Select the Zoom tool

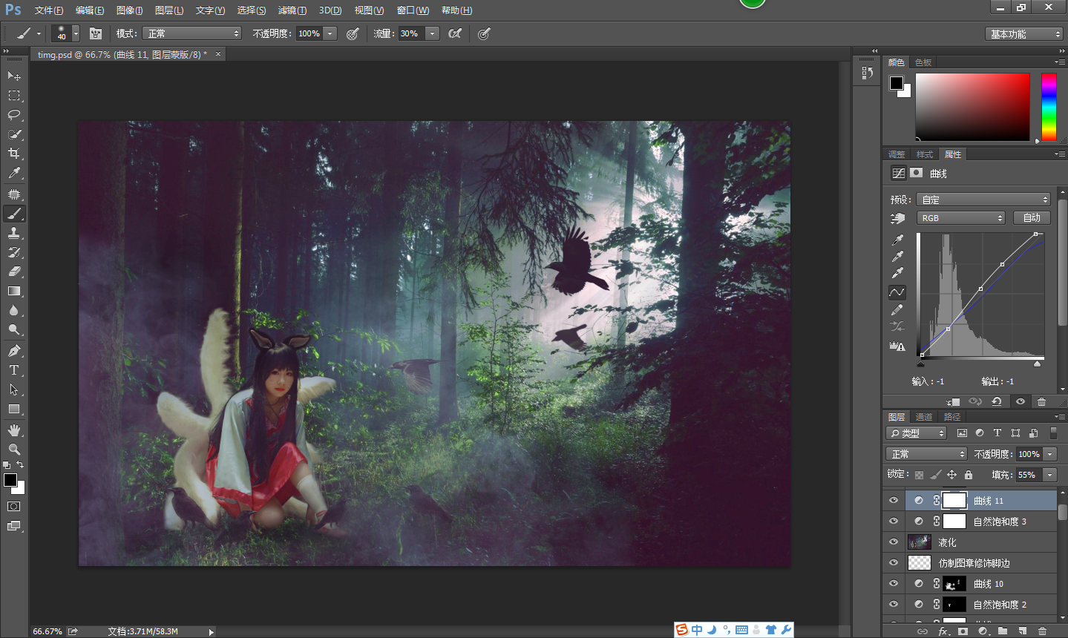14,450
